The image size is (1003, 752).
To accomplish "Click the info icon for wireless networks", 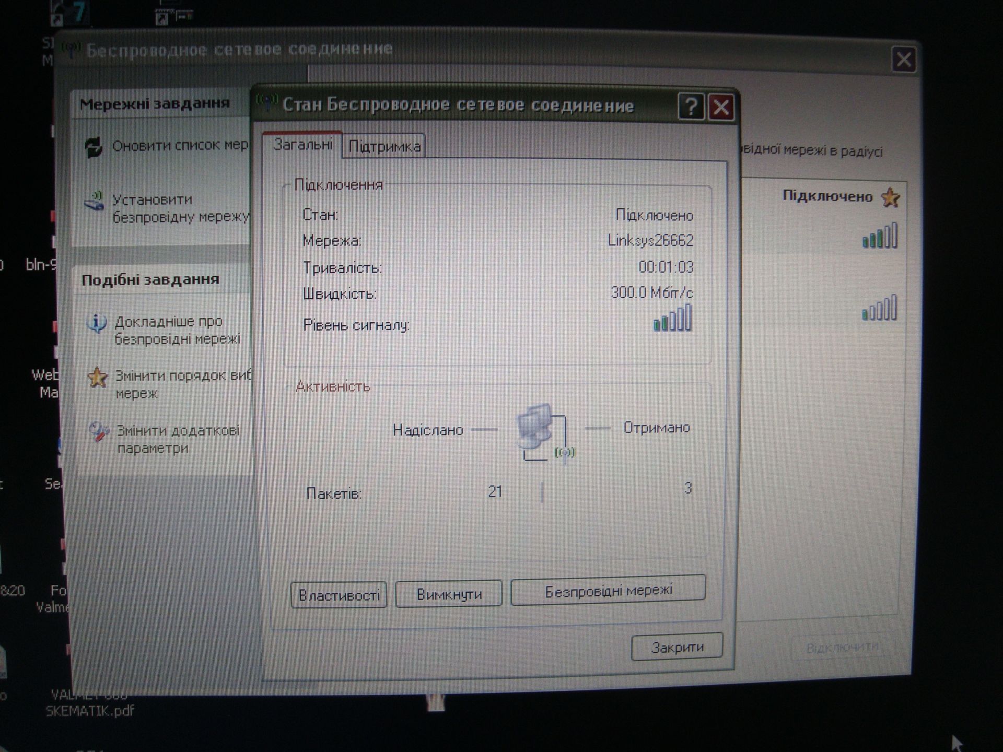I will (x=96, y=323).
